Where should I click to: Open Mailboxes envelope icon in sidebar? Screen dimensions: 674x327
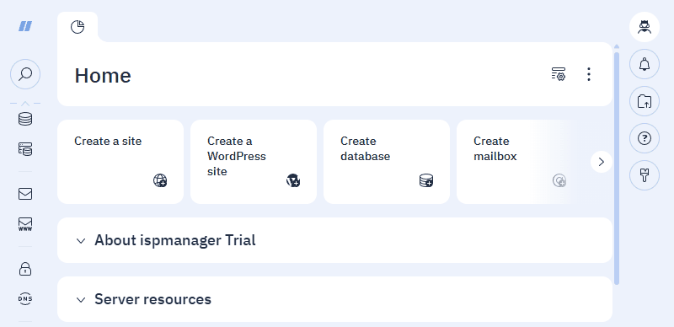coord(25,194)
